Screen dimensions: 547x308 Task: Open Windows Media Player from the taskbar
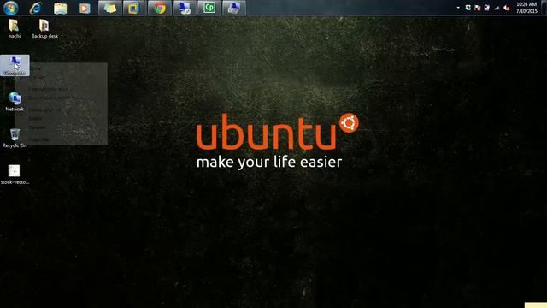pos(85,8)
